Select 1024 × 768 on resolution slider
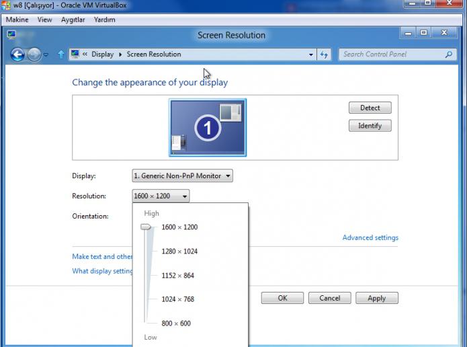Image resolution: width=467 pixels, height=347 pixels. click(x=178, y=299)
